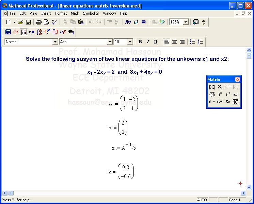254x204 pixels.
Task: Open the Help menu
Action: pyautogui.click(x=124, y=13)
